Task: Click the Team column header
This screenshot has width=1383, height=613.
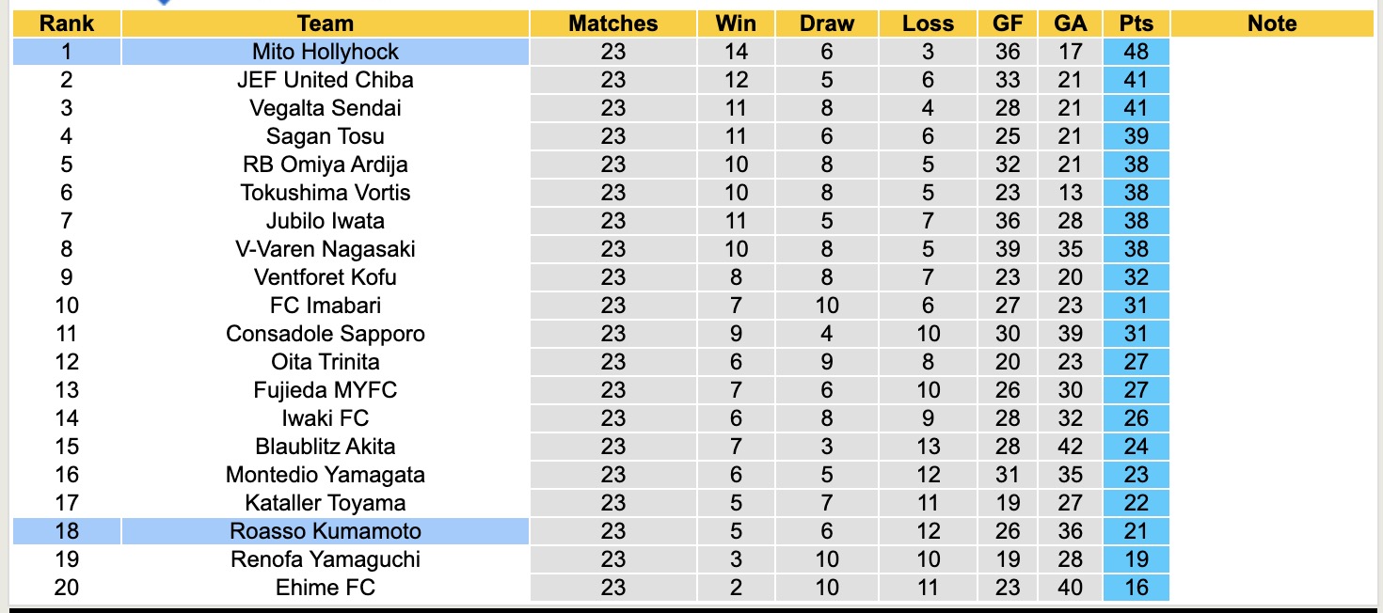Action: point(326,24)
